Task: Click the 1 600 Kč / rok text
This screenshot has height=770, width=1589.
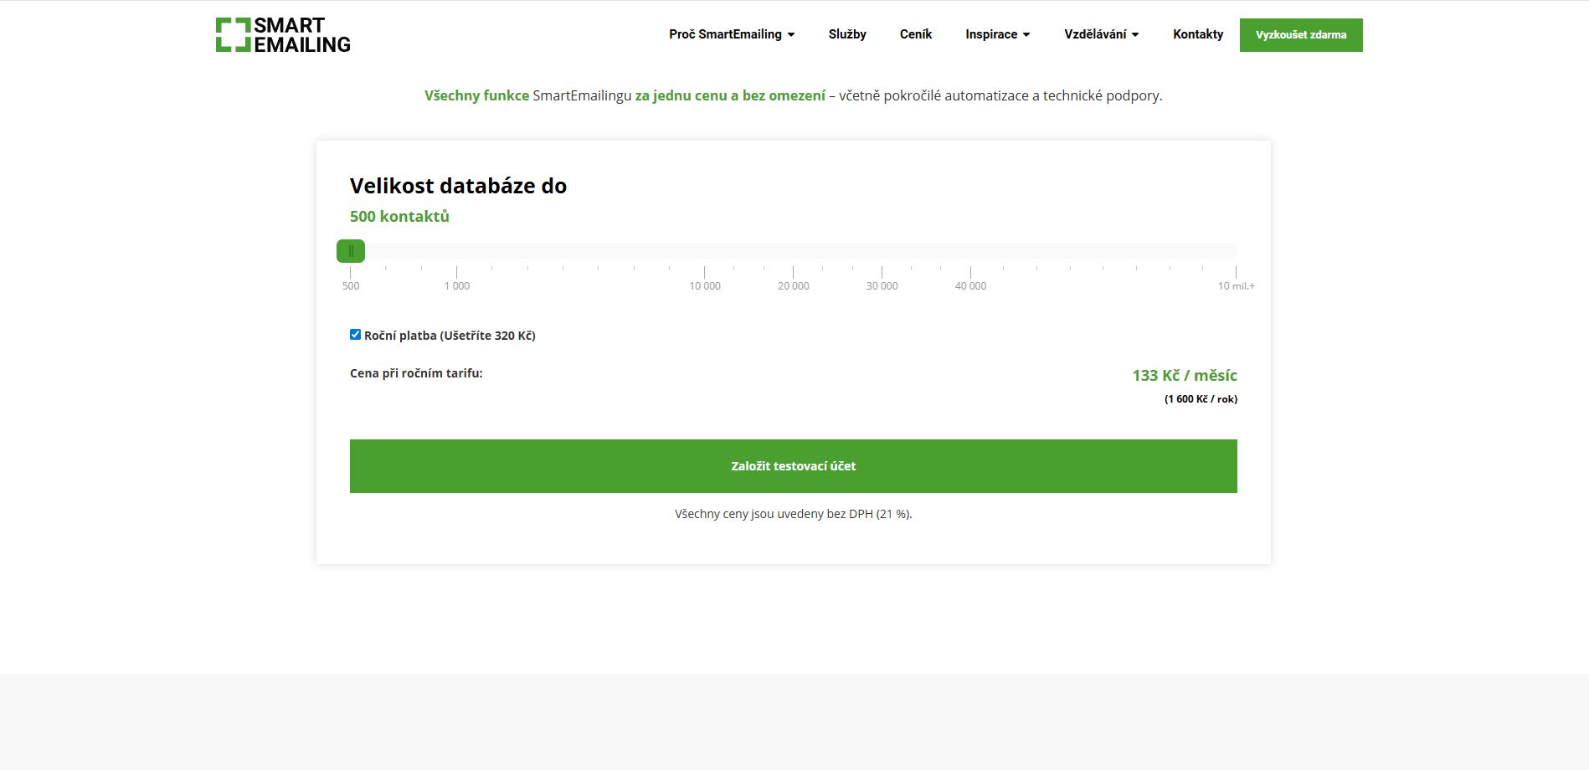Action: pos(1201,399)
